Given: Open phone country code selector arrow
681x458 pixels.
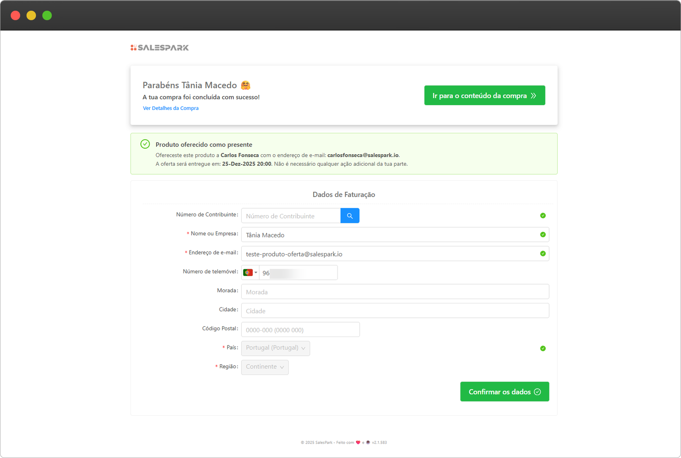Looking at the screenshot, I should (256, 273).
